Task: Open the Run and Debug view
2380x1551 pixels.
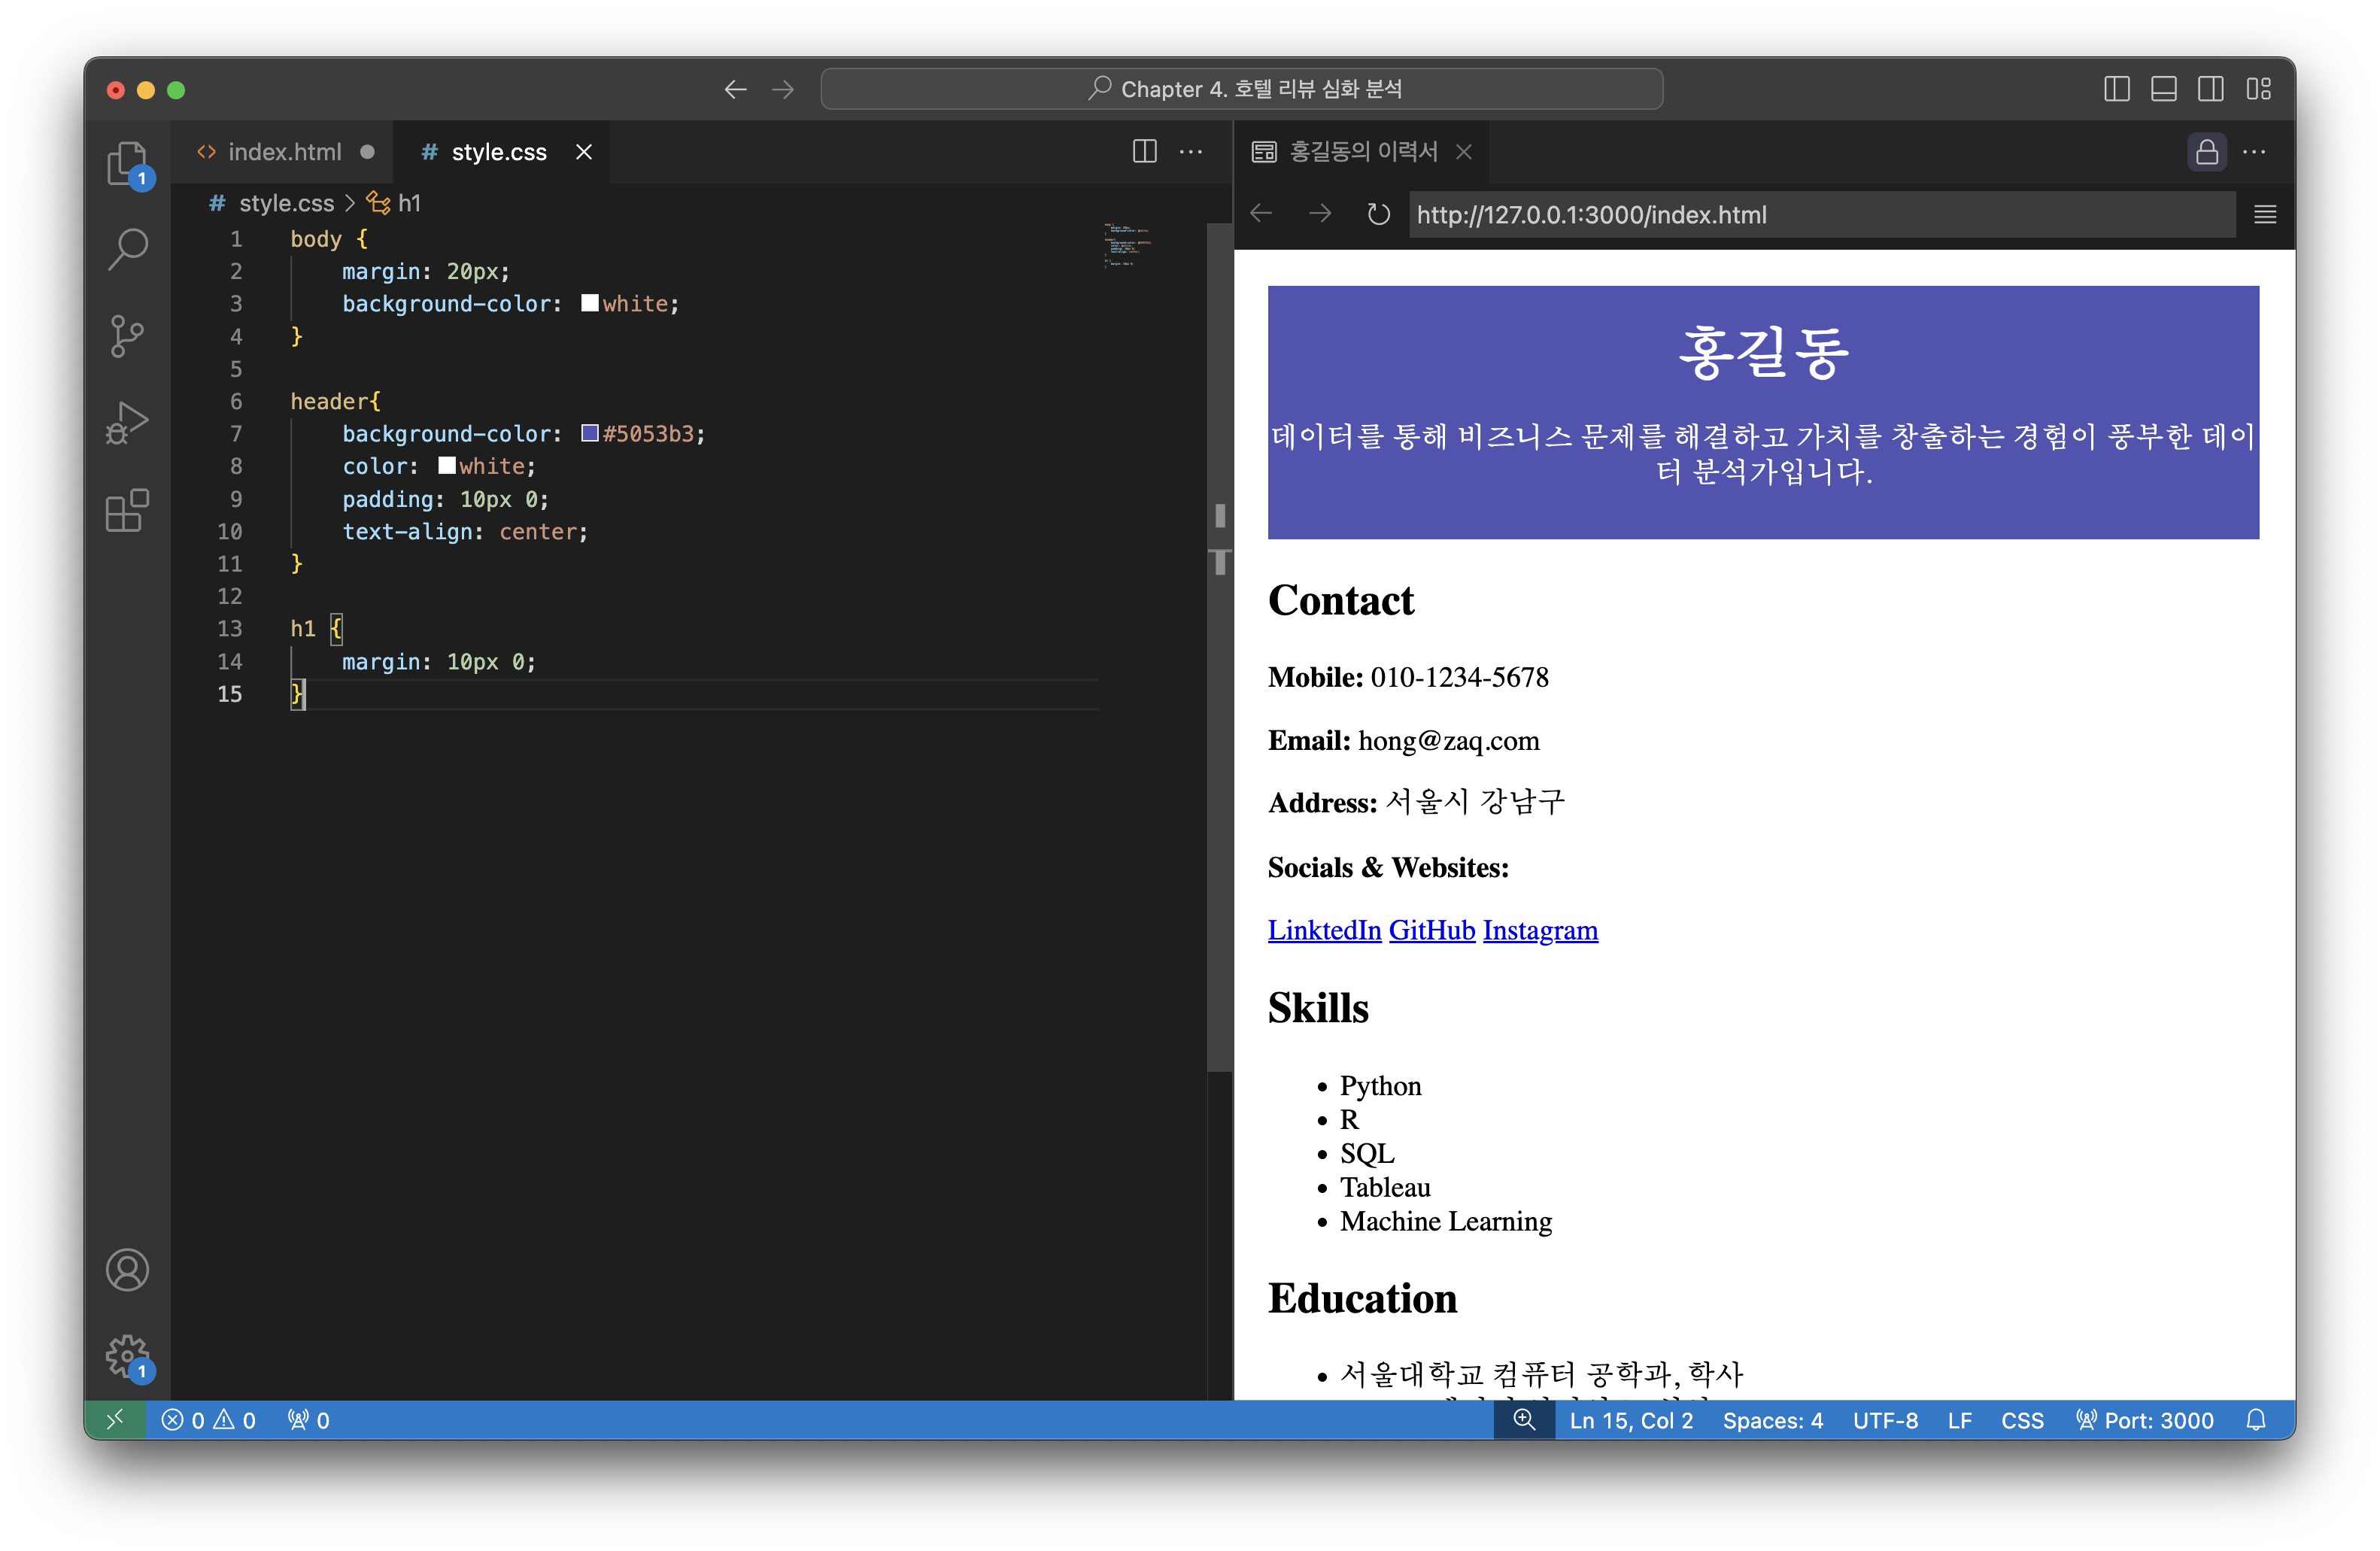Action: [127, 423]
